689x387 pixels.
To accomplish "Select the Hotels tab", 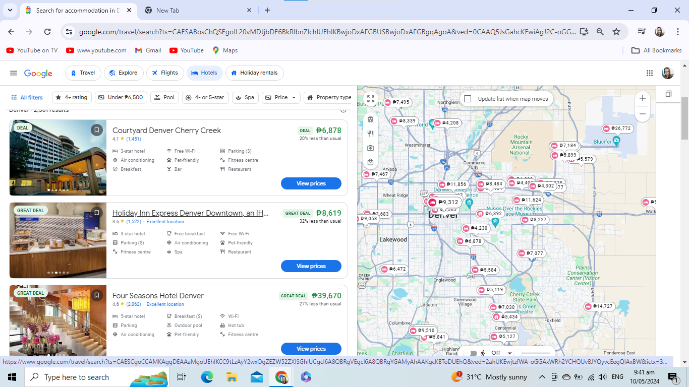I will point(205,73).
